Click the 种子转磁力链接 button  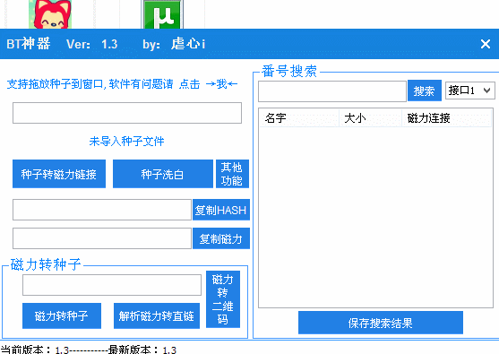59,174
